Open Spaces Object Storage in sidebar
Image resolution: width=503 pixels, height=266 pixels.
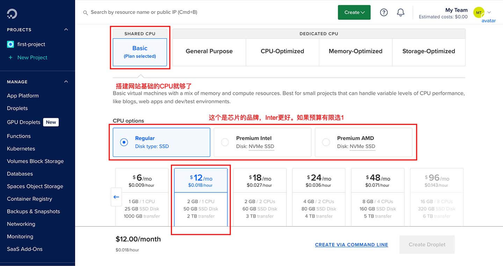click(x=35, y=186)
